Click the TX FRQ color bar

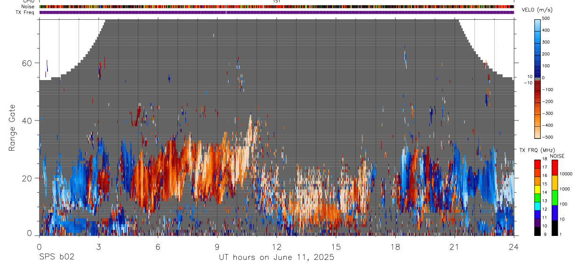tap(538, 198)
